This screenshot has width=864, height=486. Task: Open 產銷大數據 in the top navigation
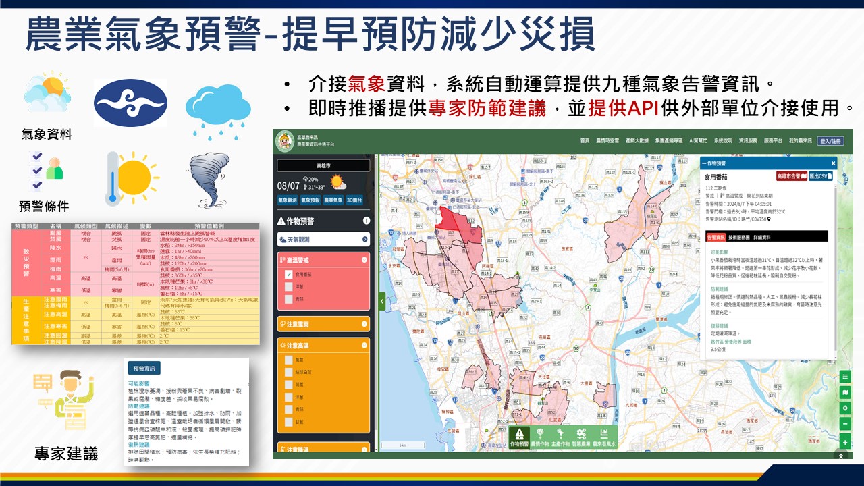[x=636, y=141]
